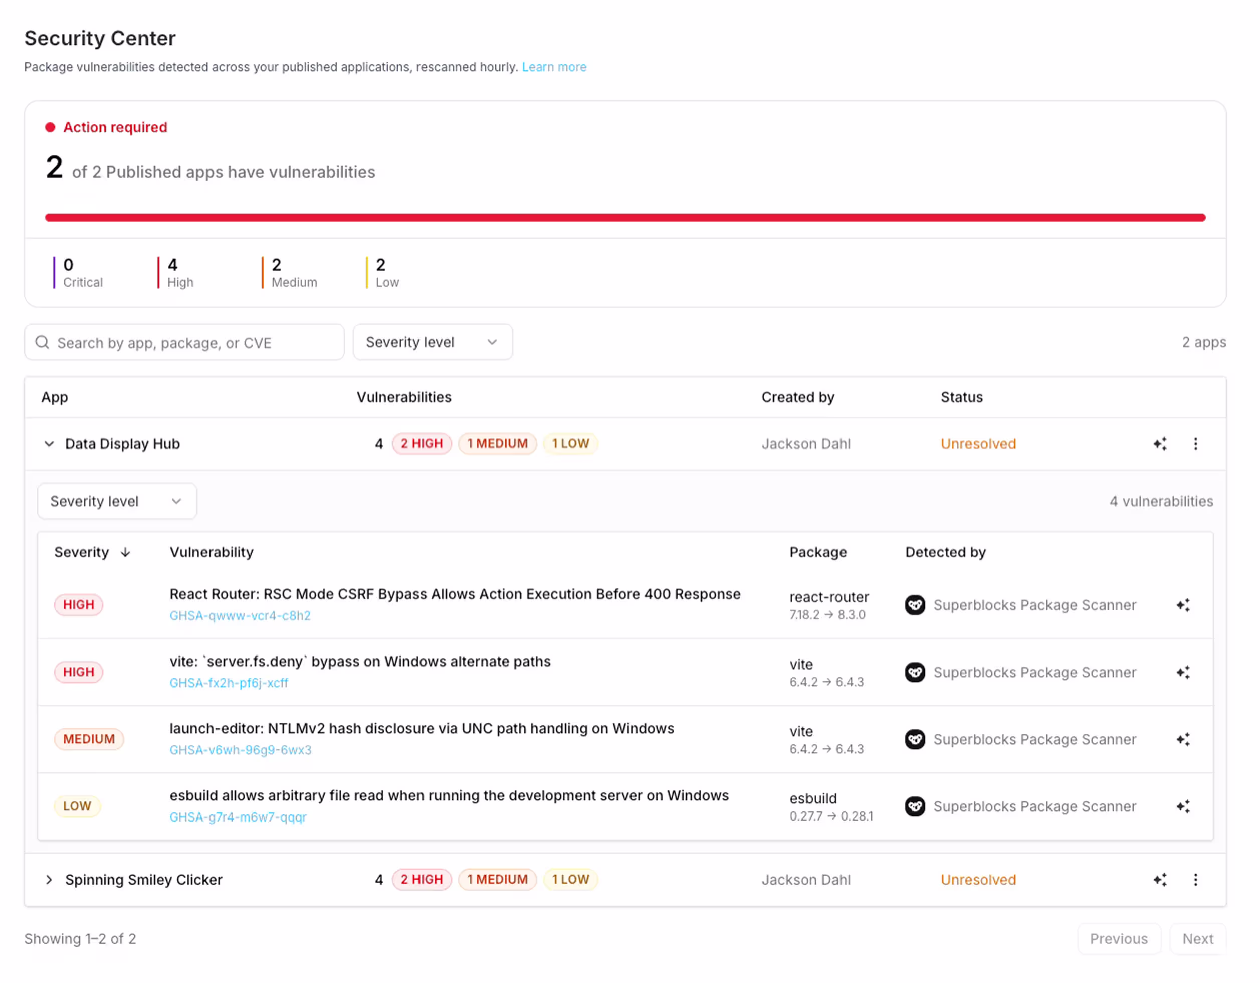The width and height of the screenshot is (1260, 983).
Task: Click the LOW severity badge on esbuild row
Action: [77, 806]
